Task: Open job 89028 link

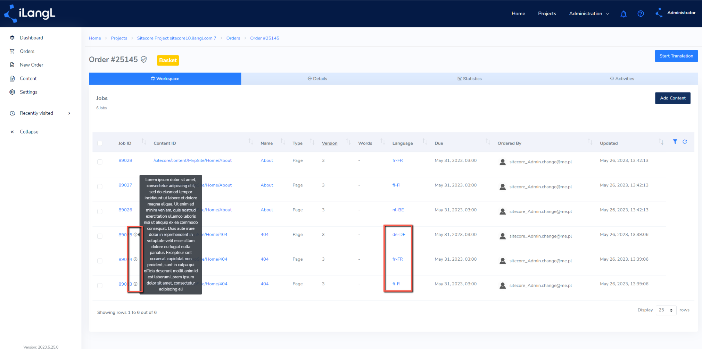Action: point(125,160)
